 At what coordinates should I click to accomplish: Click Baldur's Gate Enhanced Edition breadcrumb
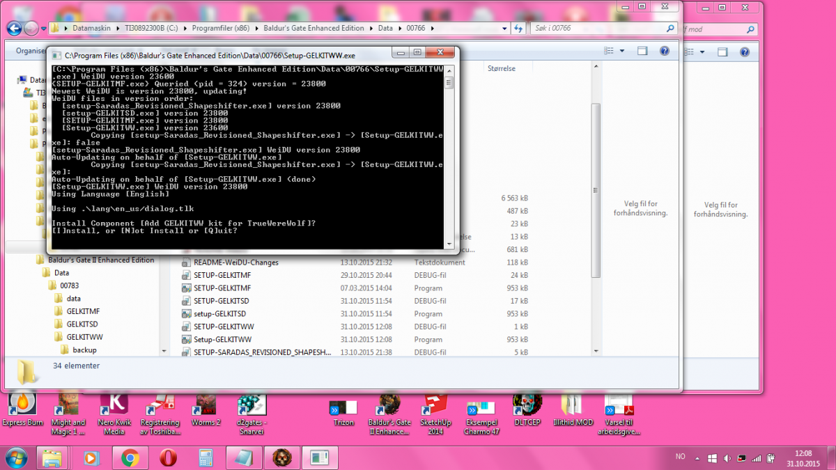[x=313, y=29]
